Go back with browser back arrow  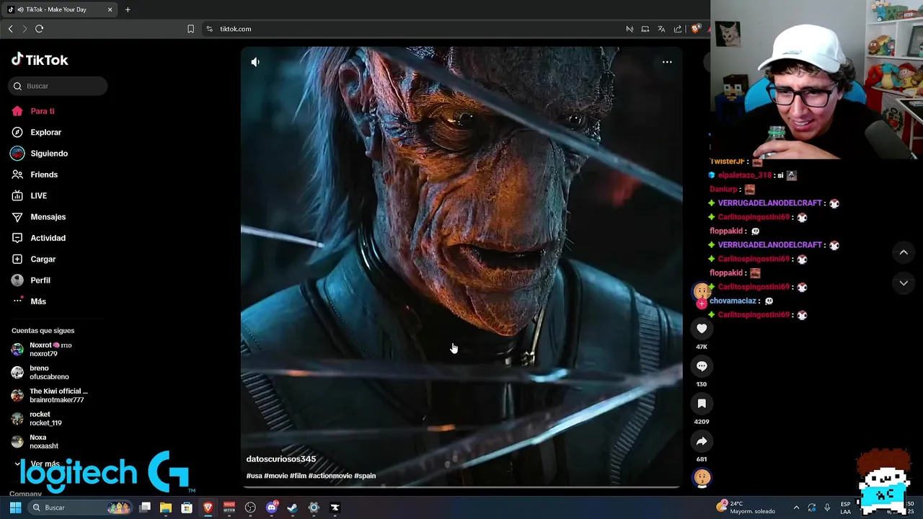tap(10, 29)
